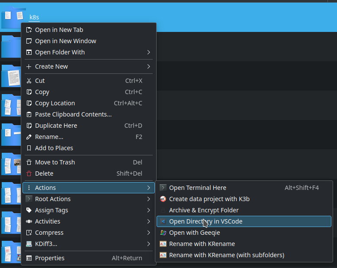
Task: Select Open Directory in VSCode
Action: [205, 221]
